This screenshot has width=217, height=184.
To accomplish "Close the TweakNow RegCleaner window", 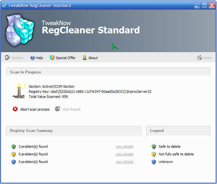I will (x=212, y=5).
